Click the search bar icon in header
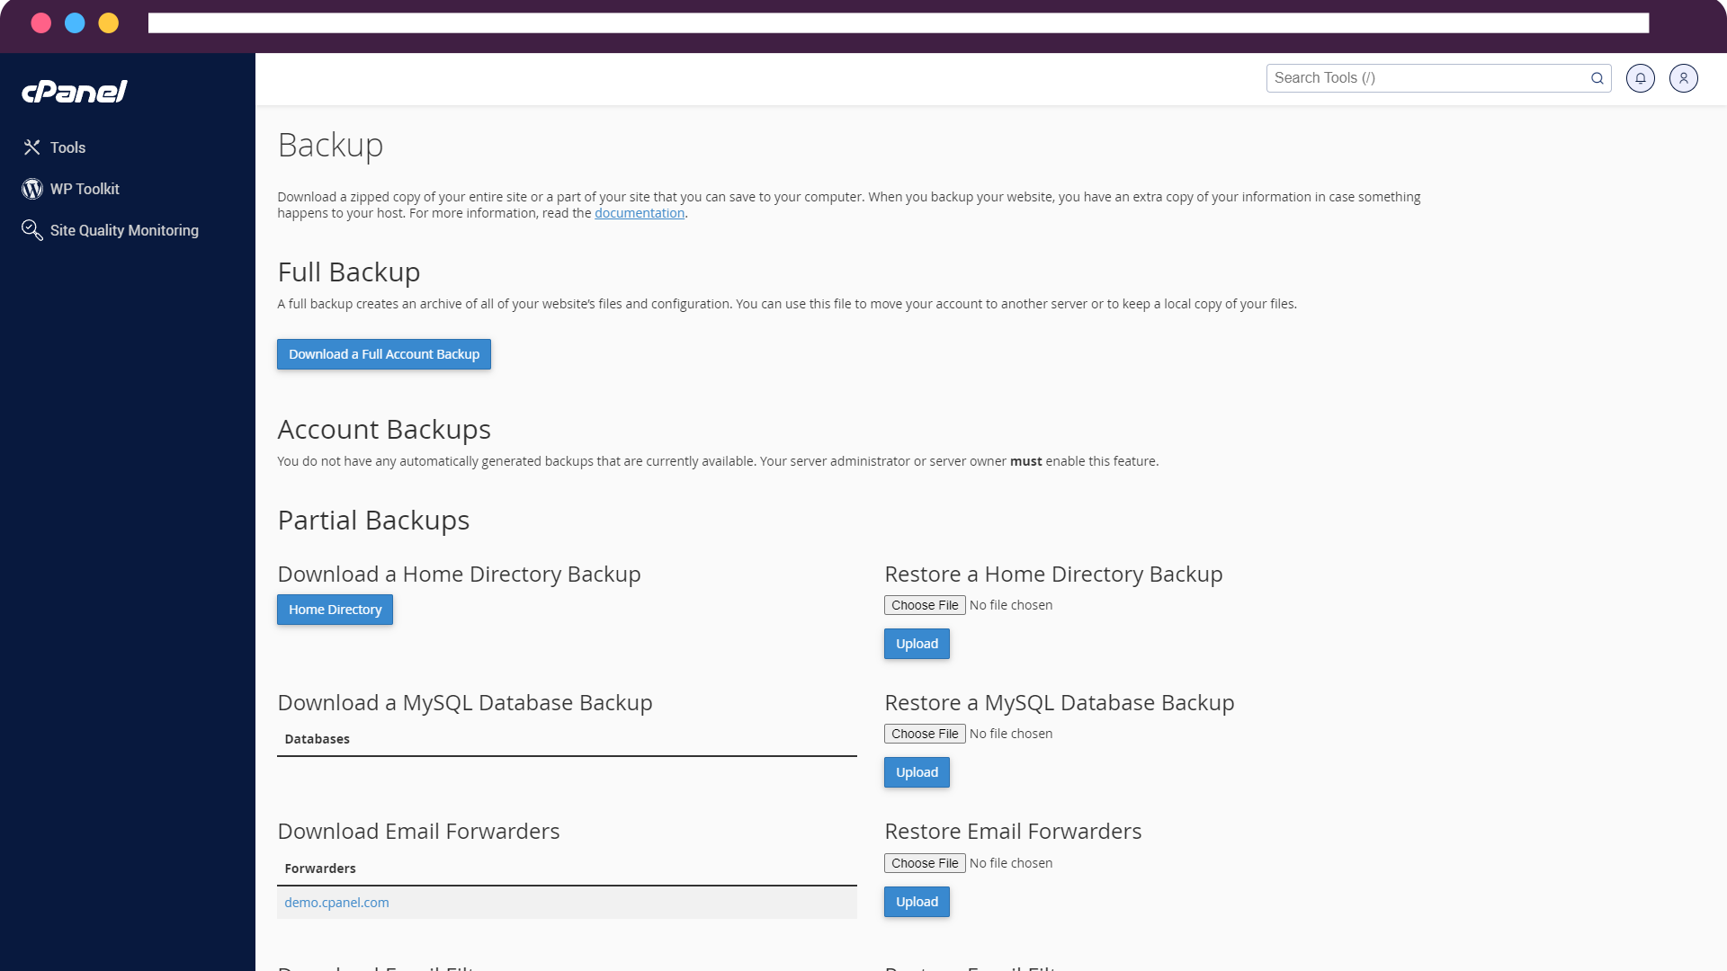The width and height of the screenshot is (1727, 971). pos(1597,78)
